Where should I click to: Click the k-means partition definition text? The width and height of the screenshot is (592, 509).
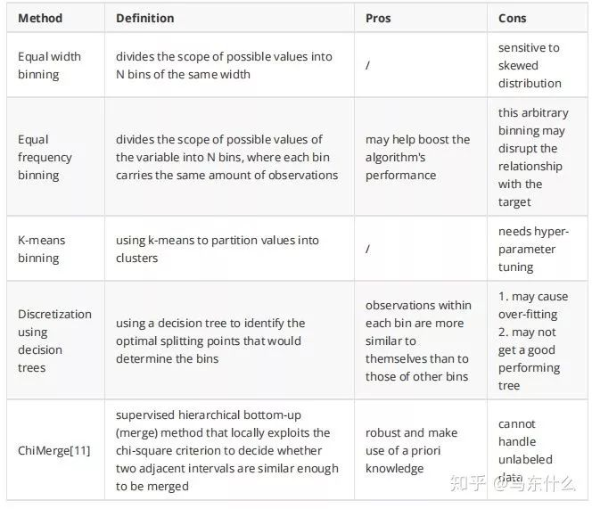217,249
